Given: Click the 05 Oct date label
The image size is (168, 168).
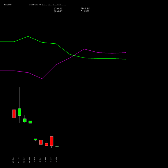Looking at the screenshot, I should (24, 160).
